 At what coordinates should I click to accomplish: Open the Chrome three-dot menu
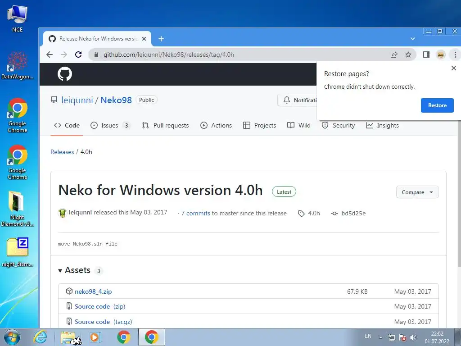455,55
